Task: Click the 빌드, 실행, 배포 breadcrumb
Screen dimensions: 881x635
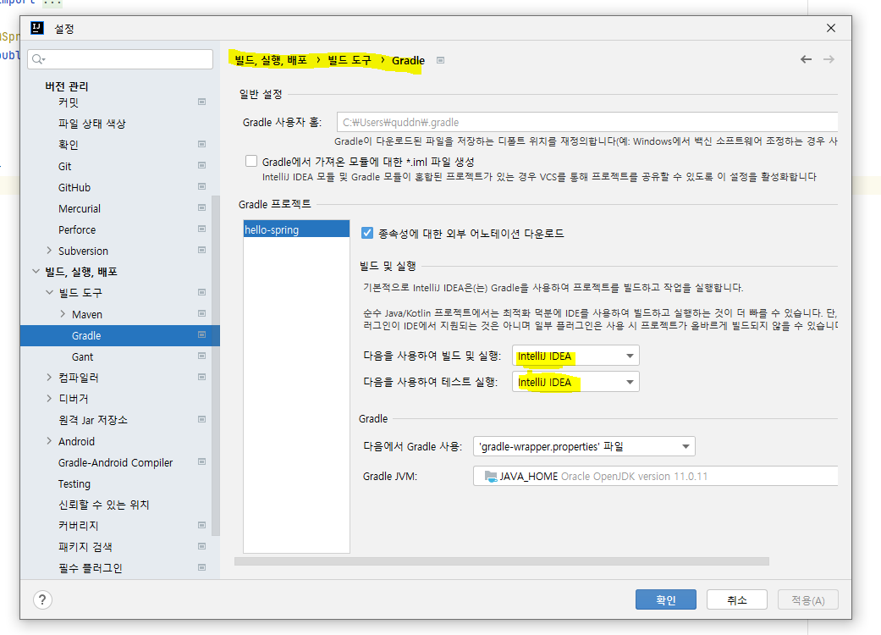Action: click(271, 60)
